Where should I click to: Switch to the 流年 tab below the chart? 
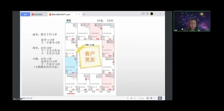86,92
